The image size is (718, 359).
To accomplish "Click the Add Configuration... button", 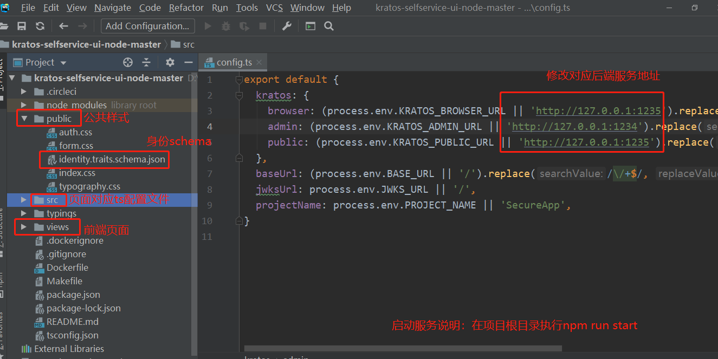I will tap(148, 26).
